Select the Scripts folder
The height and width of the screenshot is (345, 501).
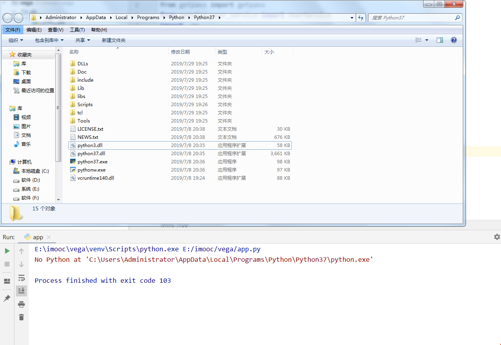[x=85, y=104]
